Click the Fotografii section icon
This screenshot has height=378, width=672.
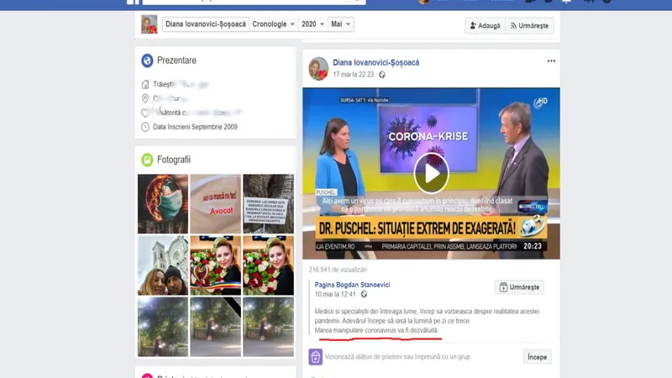click(147, 160)
